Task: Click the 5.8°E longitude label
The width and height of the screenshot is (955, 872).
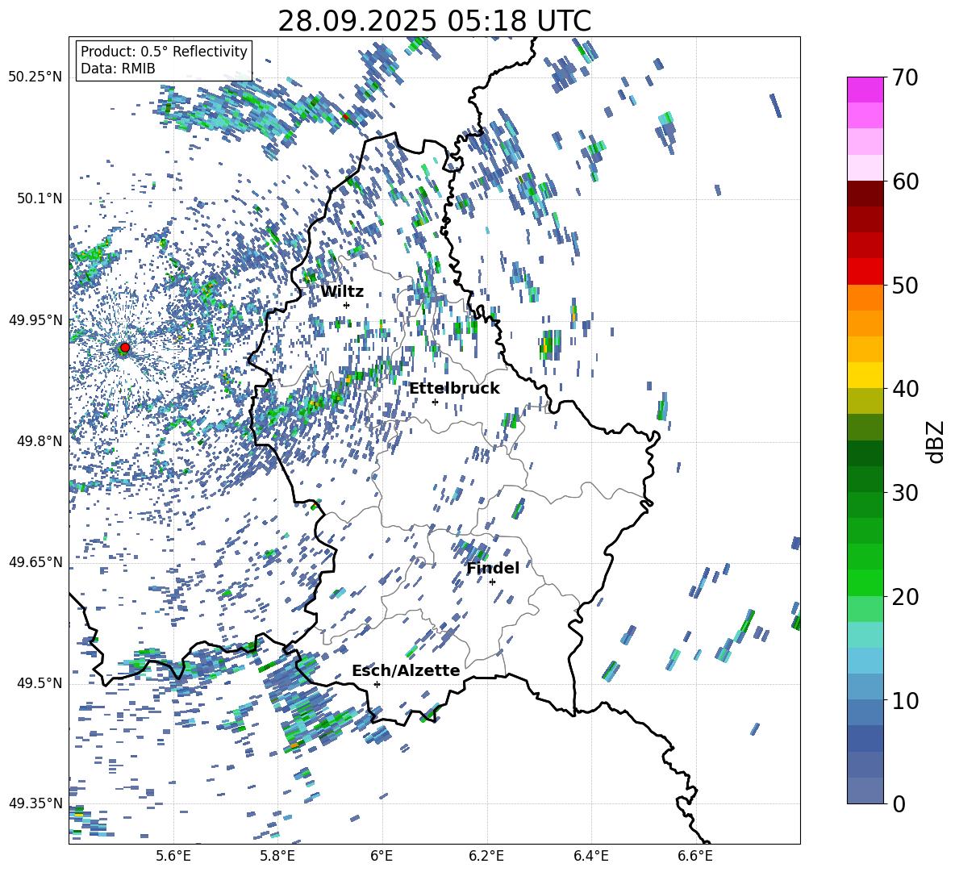Action: (x=277, y=856)
